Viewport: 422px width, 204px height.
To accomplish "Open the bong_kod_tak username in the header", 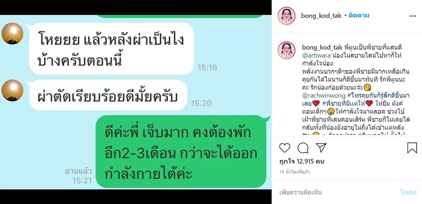I will click(x=322, y=16).
